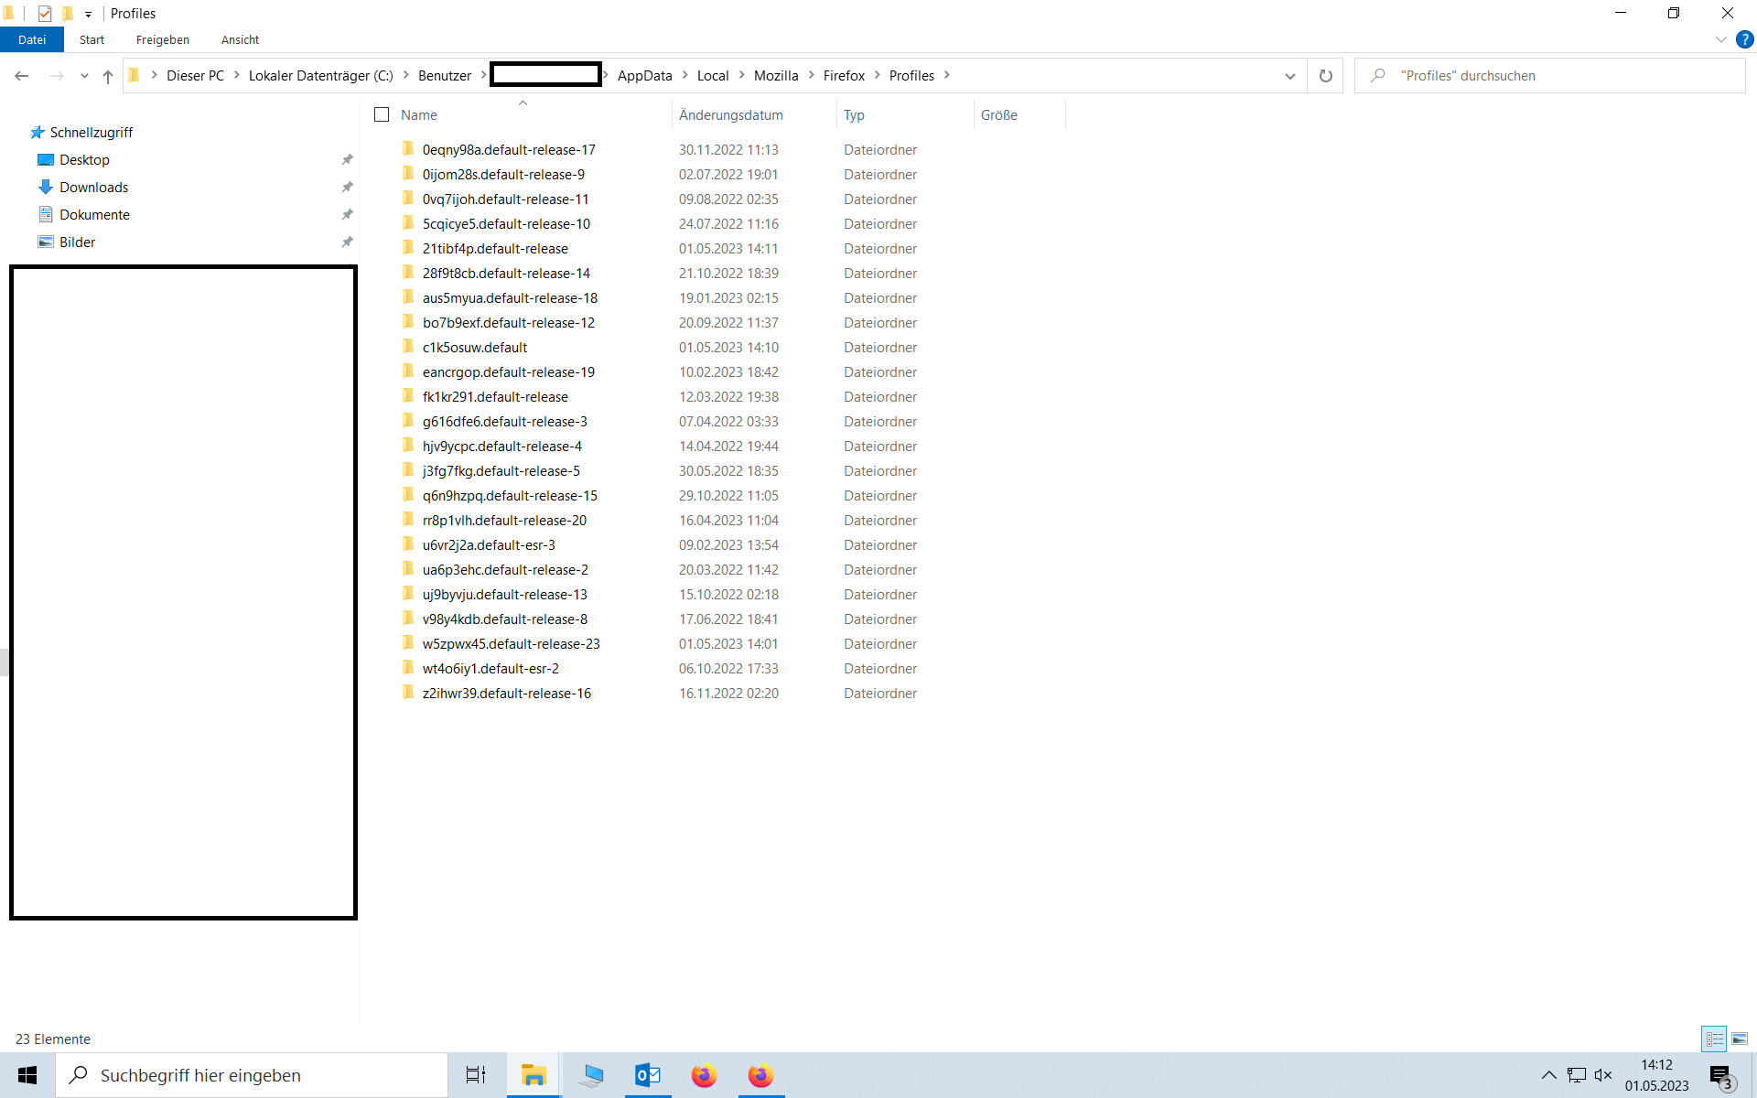Click the Back navigation arrow
This screenshot has width=1757, height=1098.
coord(22,76)
